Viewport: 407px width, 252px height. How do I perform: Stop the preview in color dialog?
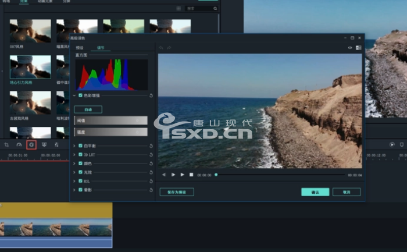pos(191,175)
